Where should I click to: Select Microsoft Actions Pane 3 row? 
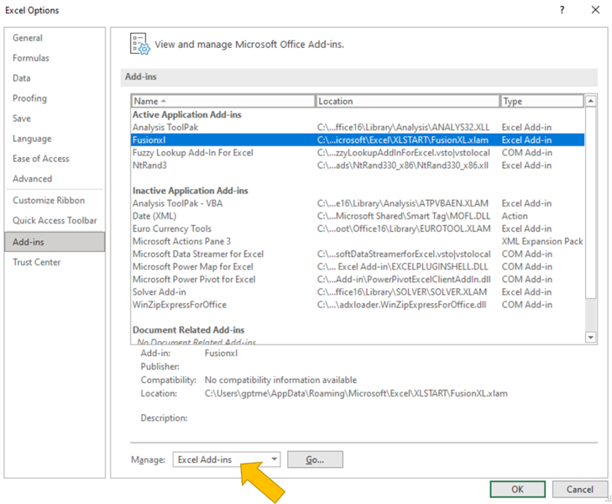(x=358, y=241)
